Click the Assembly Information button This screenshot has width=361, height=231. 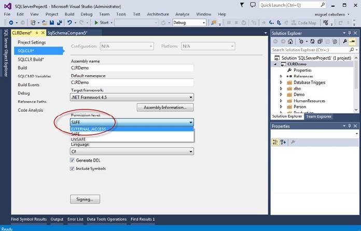coord(165,107)
